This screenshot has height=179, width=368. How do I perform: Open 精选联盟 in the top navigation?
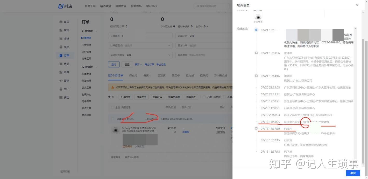(x=105, y=6)
